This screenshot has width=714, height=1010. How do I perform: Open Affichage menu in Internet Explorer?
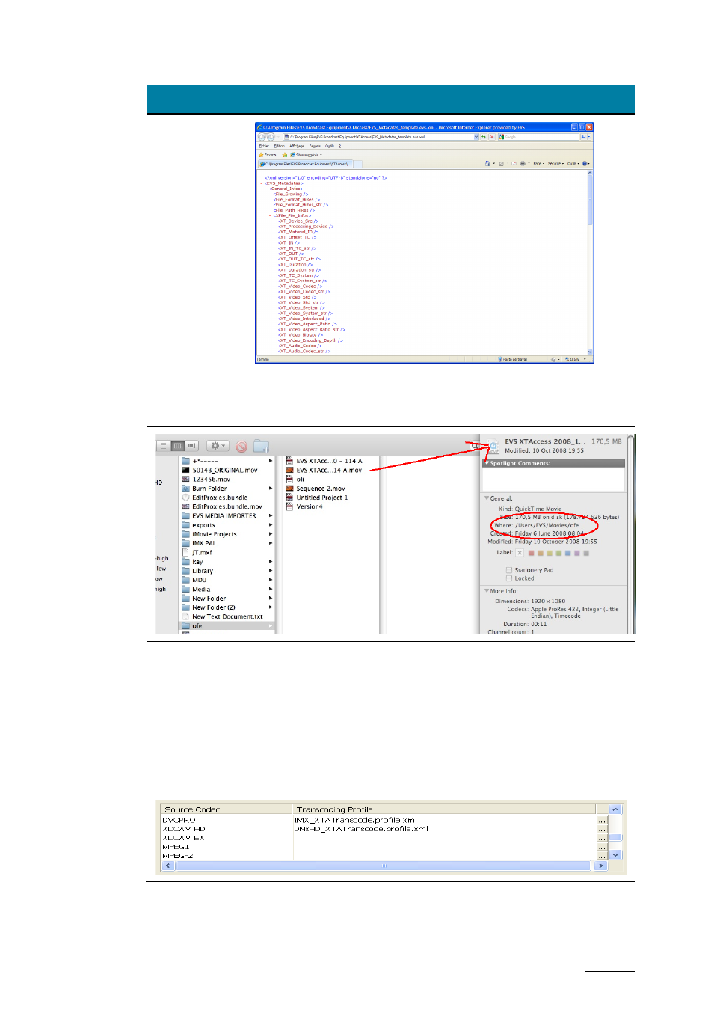point(297,146)
